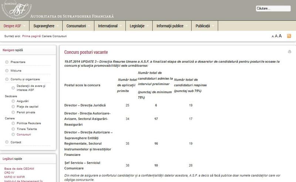296x182 pixels.
Task: Select the smallest font size A
Action: pos(273,36)
